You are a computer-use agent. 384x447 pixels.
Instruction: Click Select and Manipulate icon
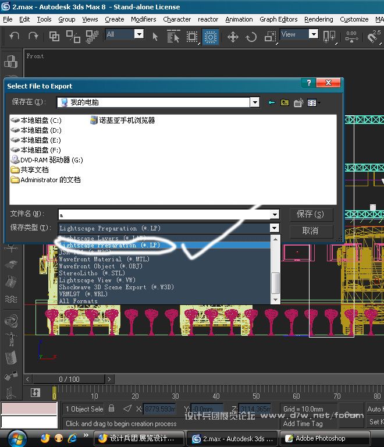(351, 37)
